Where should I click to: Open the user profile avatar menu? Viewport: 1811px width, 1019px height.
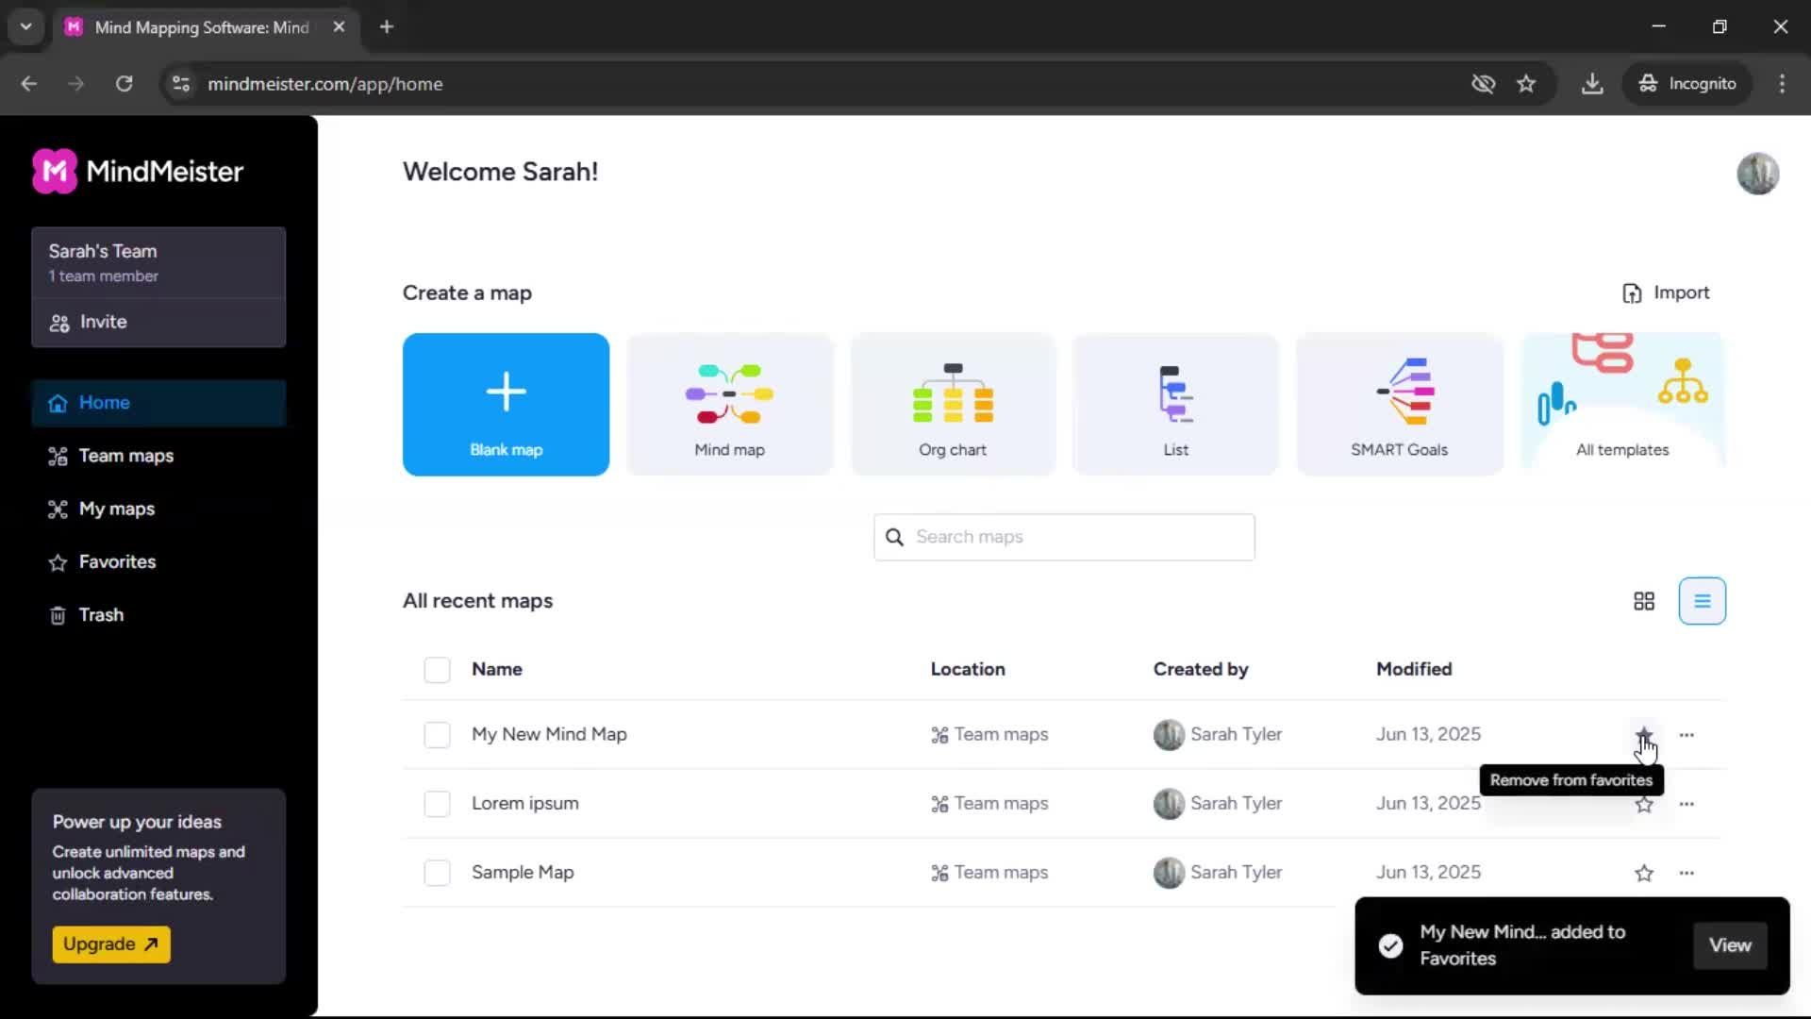point(1758,174)
